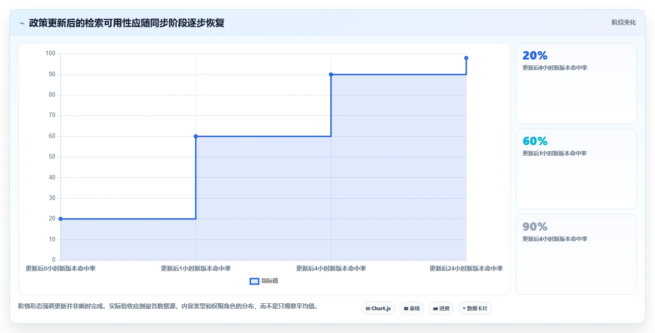Click the footer note starting with 阶梯形态强调
The width and height of the screenshot is (655, 333).
tap(168, 306)
